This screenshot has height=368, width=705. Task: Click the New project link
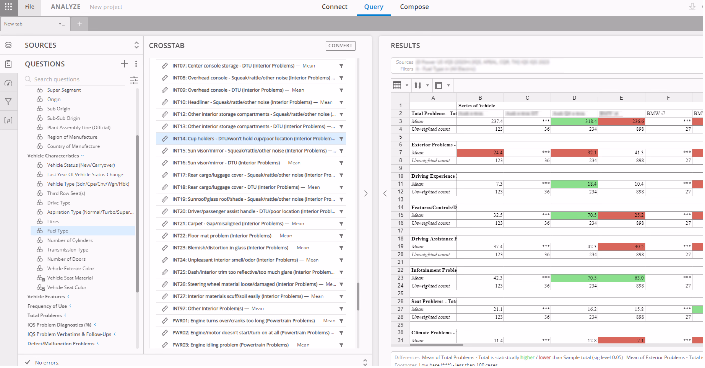pyautogui.click(x=106, y=7)
